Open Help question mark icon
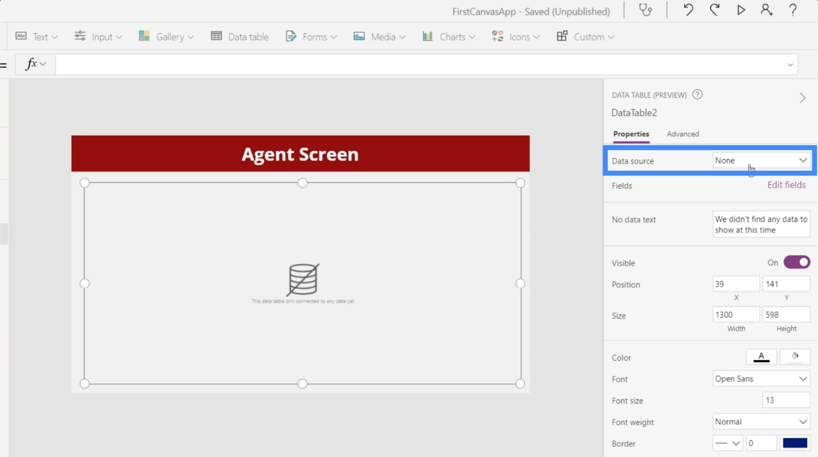 coord(793,10)
